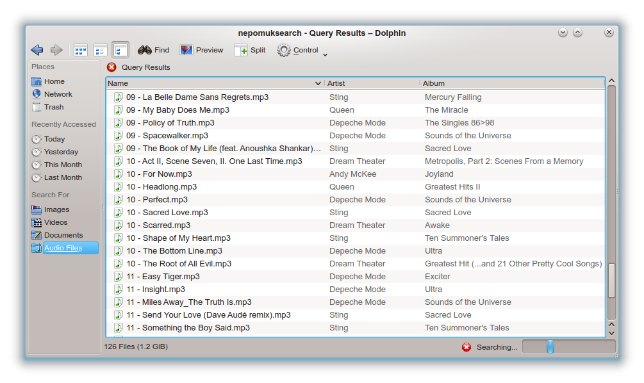Select 11 - Miles Away_The Truth Is.mp3

click(189, 302)
